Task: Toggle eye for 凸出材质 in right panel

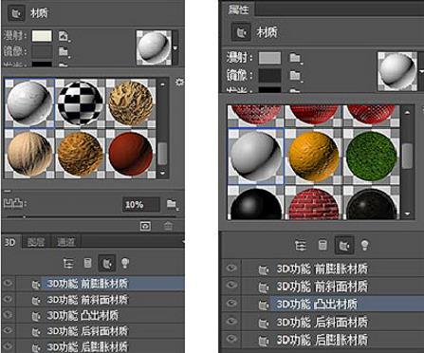Action: 231,304
